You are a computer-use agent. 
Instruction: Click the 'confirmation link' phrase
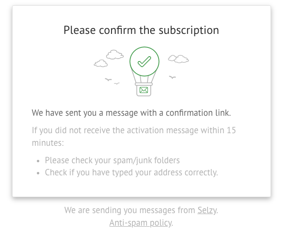pyautogui.click(x=198, y=113)
